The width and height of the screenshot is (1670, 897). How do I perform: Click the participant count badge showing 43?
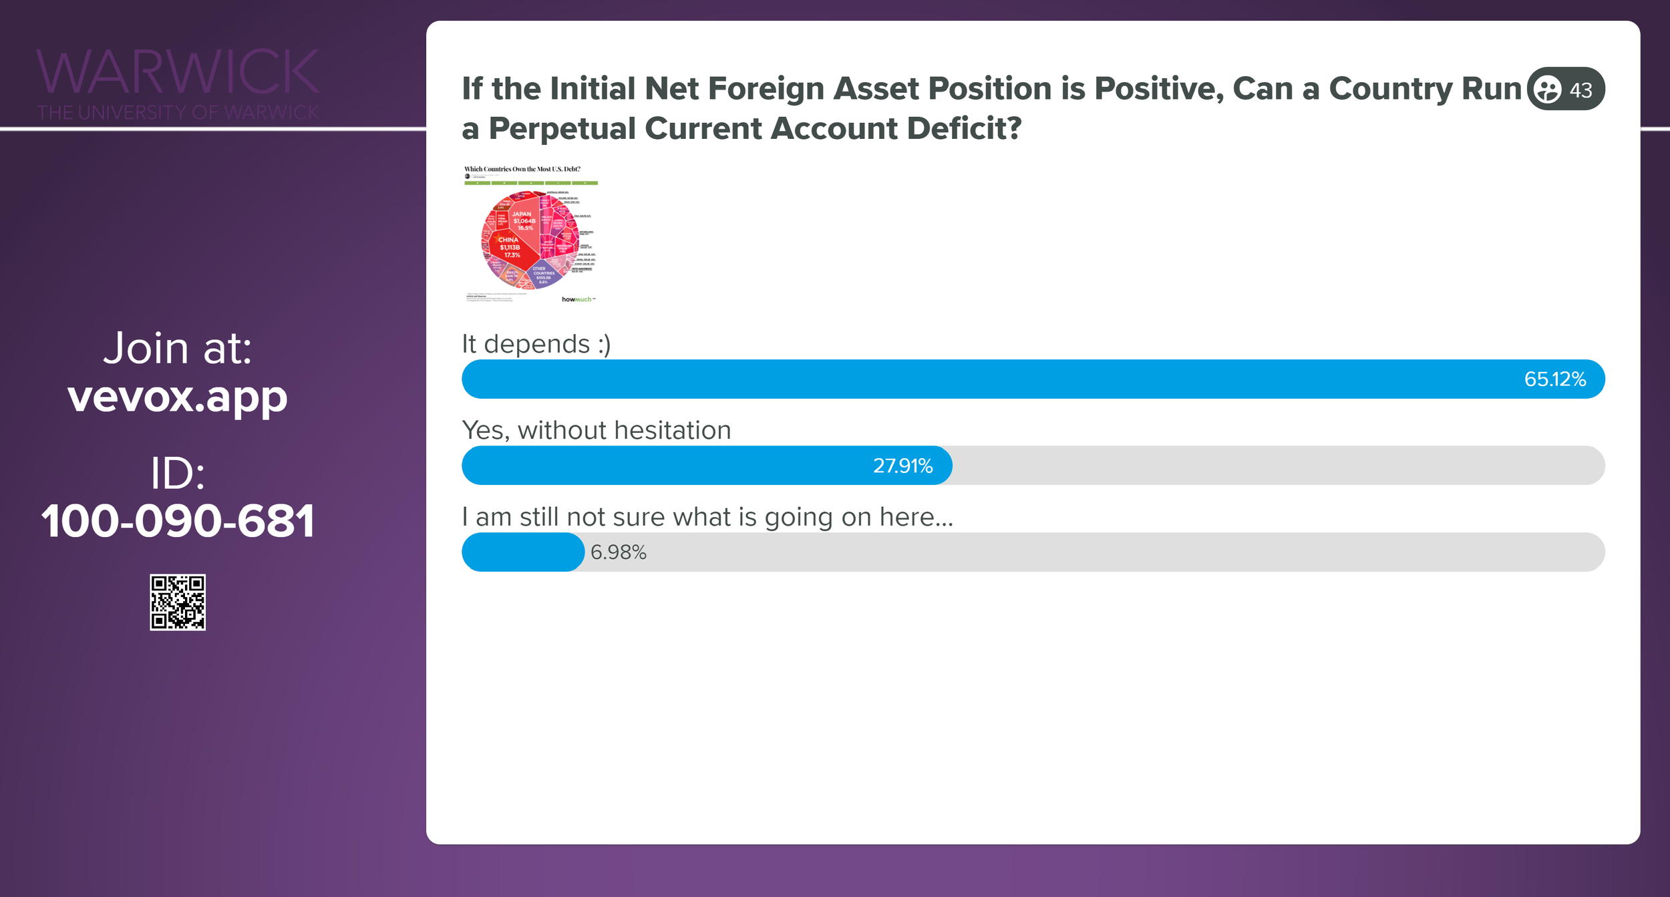[1566, 89]
